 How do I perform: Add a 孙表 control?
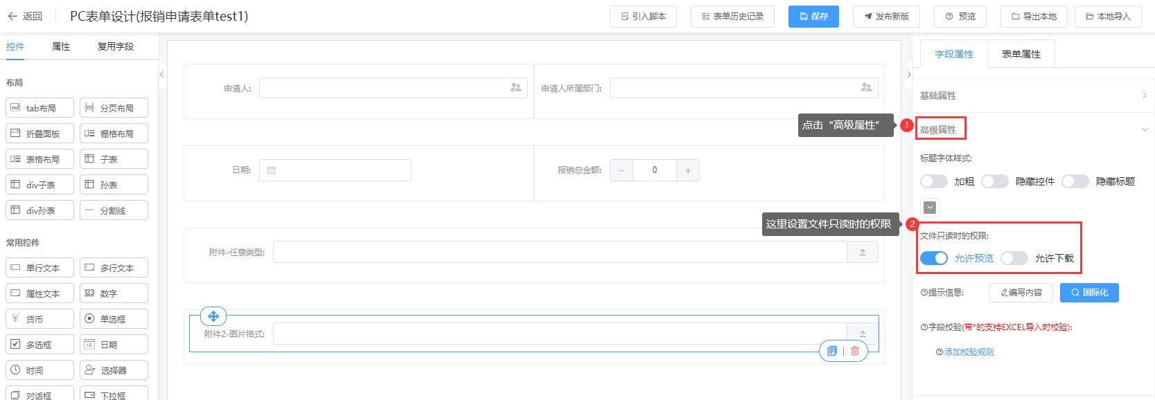pyautogui.click(x=114, y=185)
